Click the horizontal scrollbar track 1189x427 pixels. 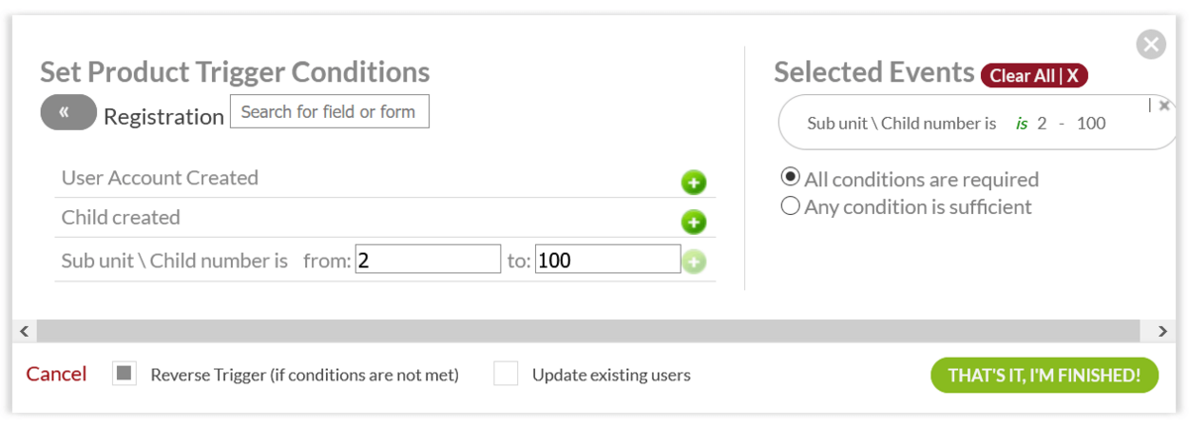[x=594, y=330]
